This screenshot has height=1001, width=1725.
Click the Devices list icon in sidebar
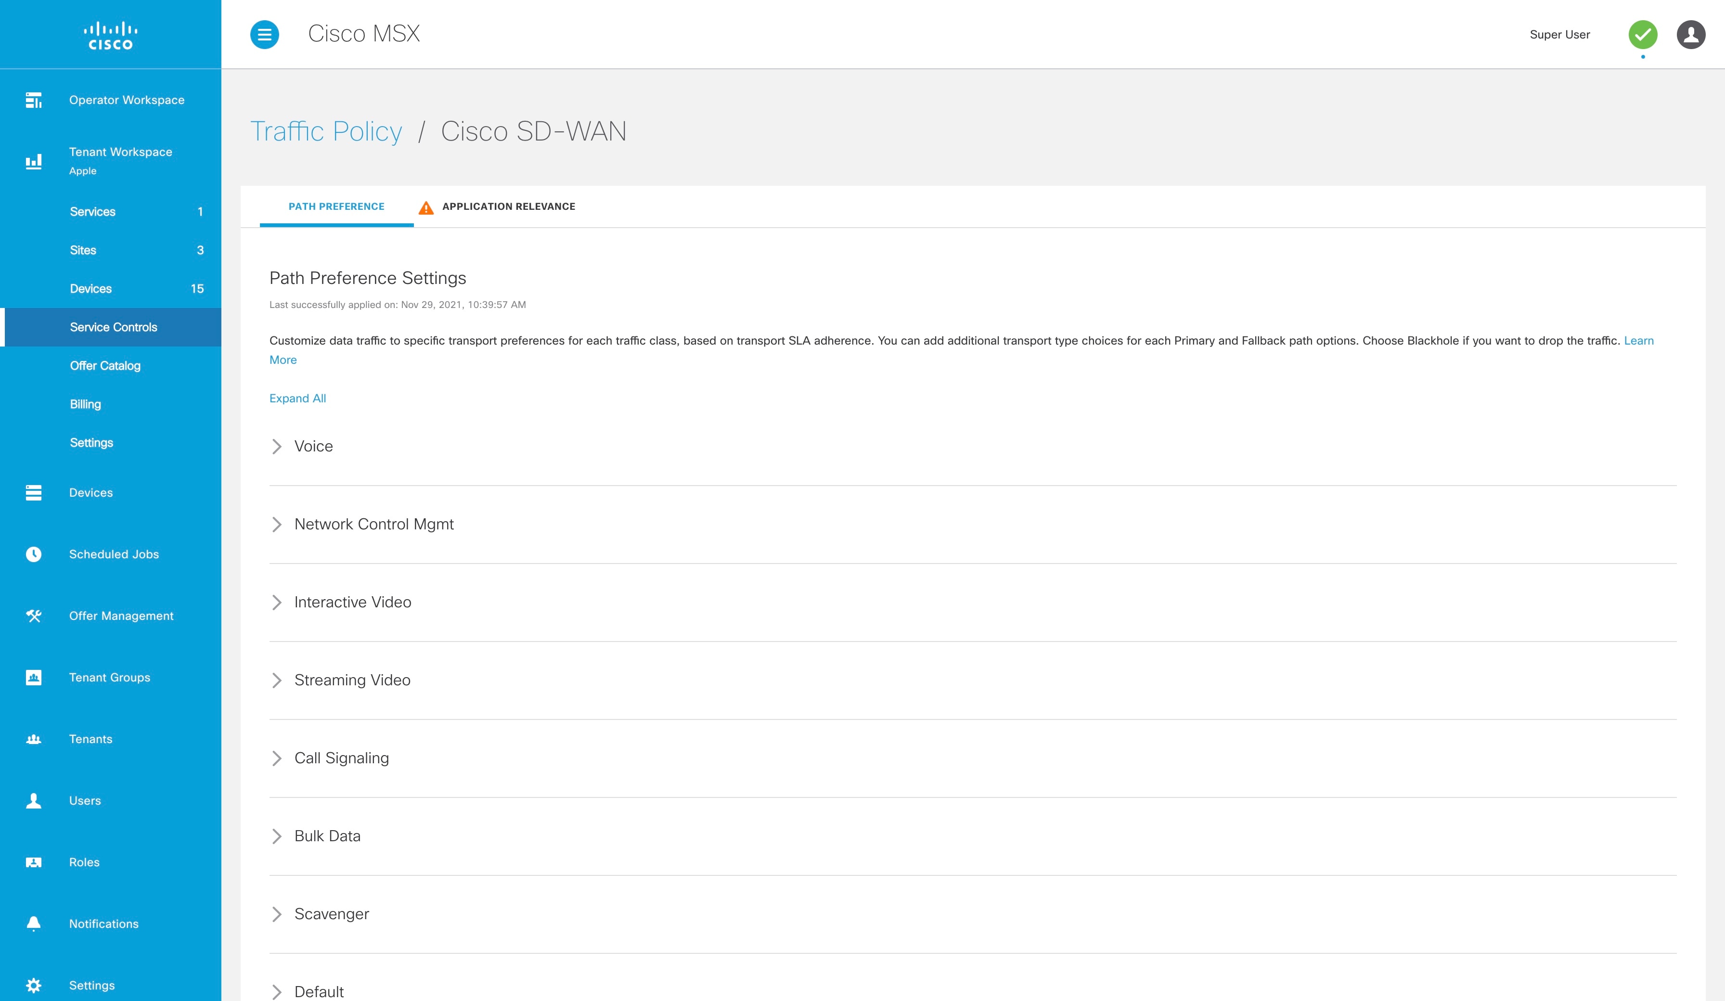click(x=34, y=492)
